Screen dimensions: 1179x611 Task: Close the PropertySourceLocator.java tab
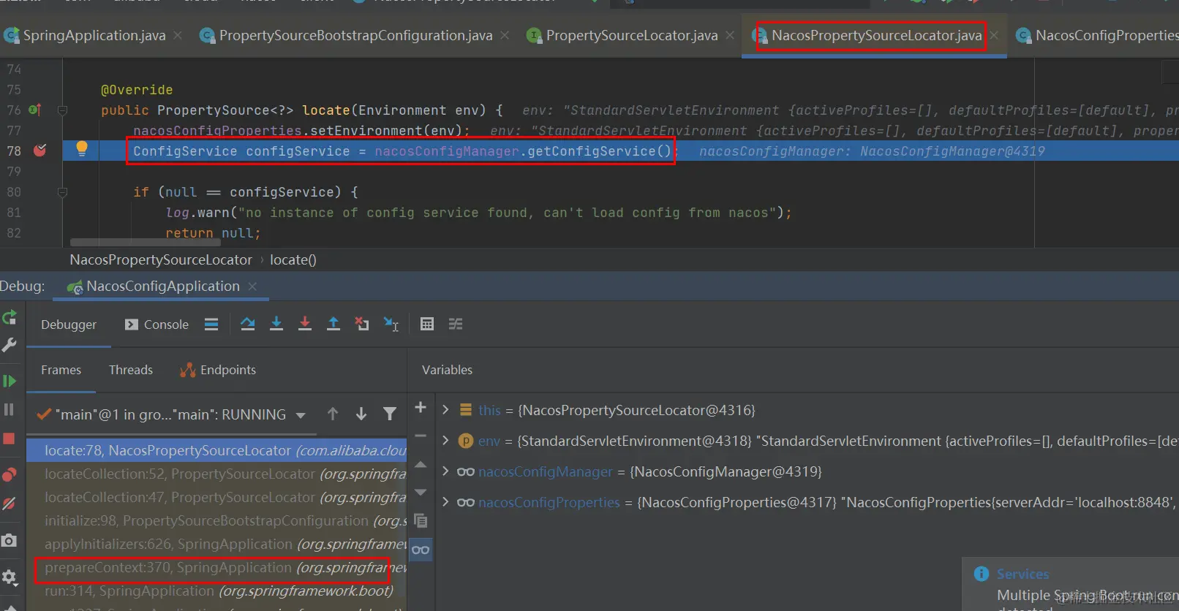(730, 35)
